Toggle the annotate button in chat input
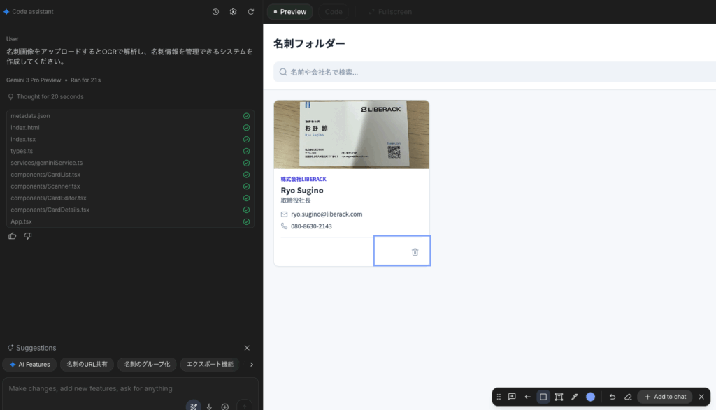 click(193, 407)
